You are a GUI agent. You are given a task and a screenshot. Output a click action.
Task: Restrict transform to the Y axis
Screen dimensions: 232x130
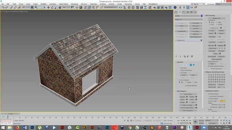[x=184, y=7]
